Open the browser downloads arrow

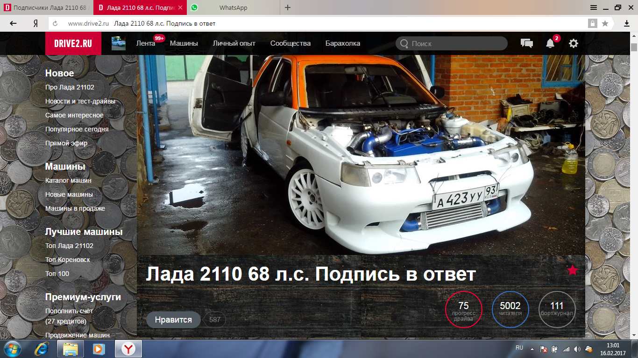[627, 23]
